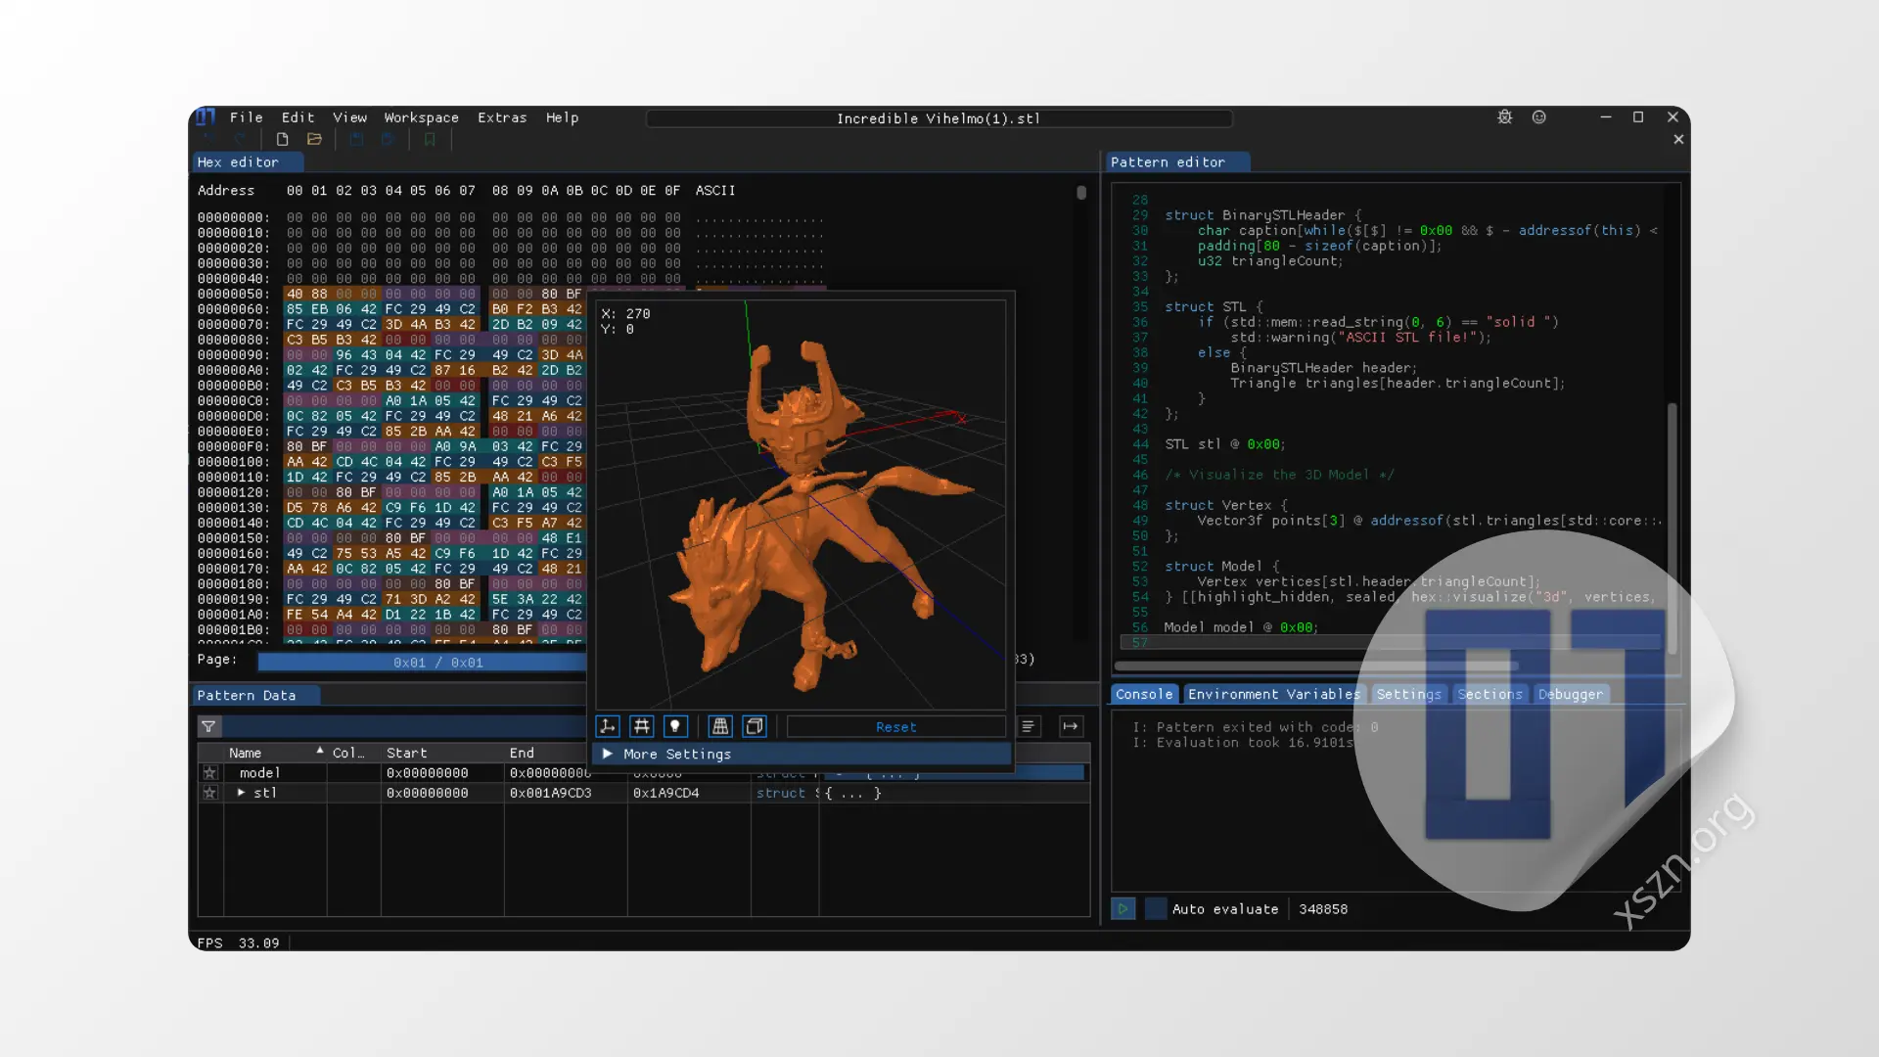The image size is (1879, 1057).
Task: Click the pattern filter funnel icon
Action: click(208, 726)
